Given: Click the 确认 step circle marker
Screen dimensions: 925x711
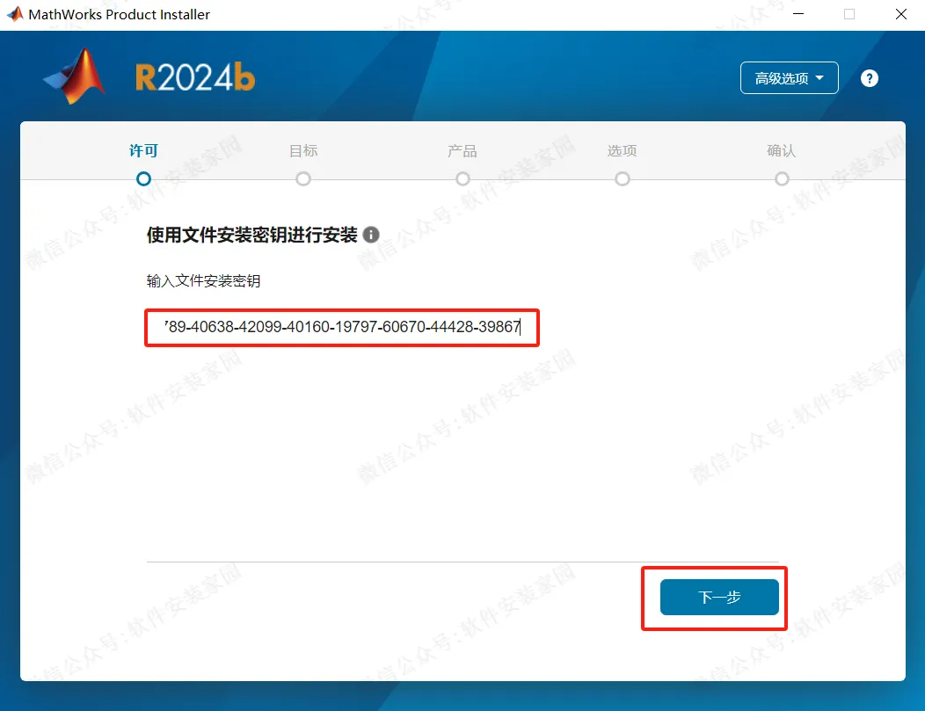Looking at the screenshot, I should (783, 178).
